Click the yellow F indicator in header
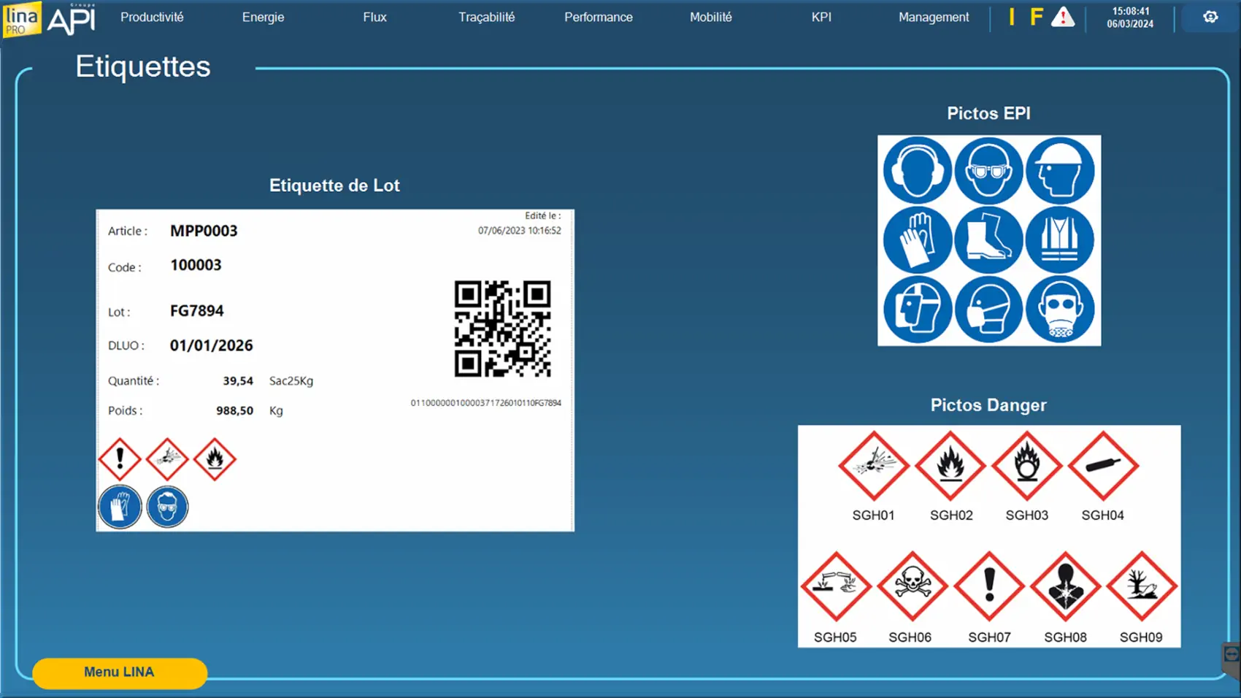Viewport: 1241px width, 698px height. click(x=1036, y=17)
